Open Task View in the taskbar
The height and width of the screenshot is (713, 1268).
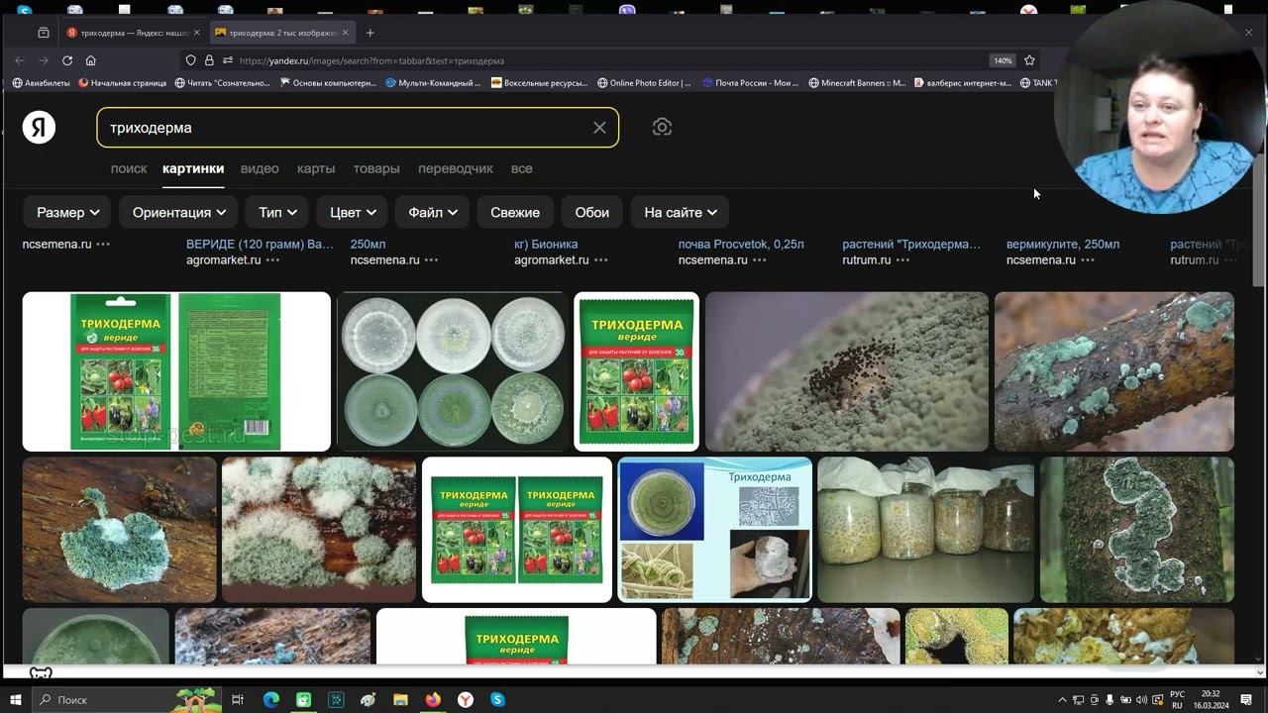237,700
